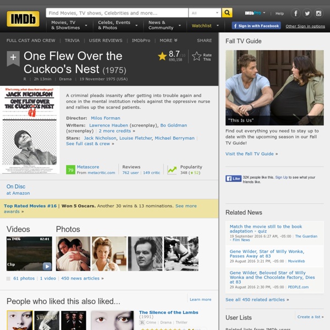
Task: Open the This Is Us TV guide image
Action: click(274, 88)
